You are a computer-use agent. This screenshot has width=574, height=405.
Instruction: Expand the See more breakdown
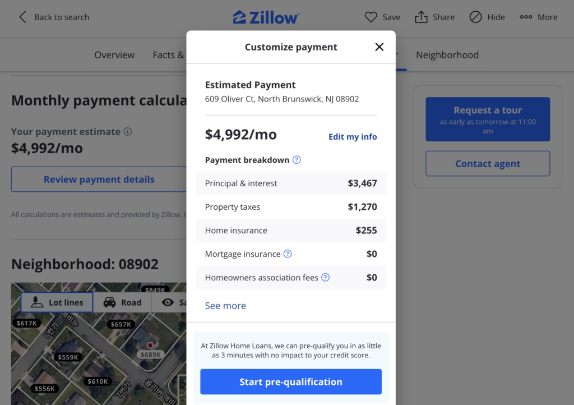tap(225, 306)
